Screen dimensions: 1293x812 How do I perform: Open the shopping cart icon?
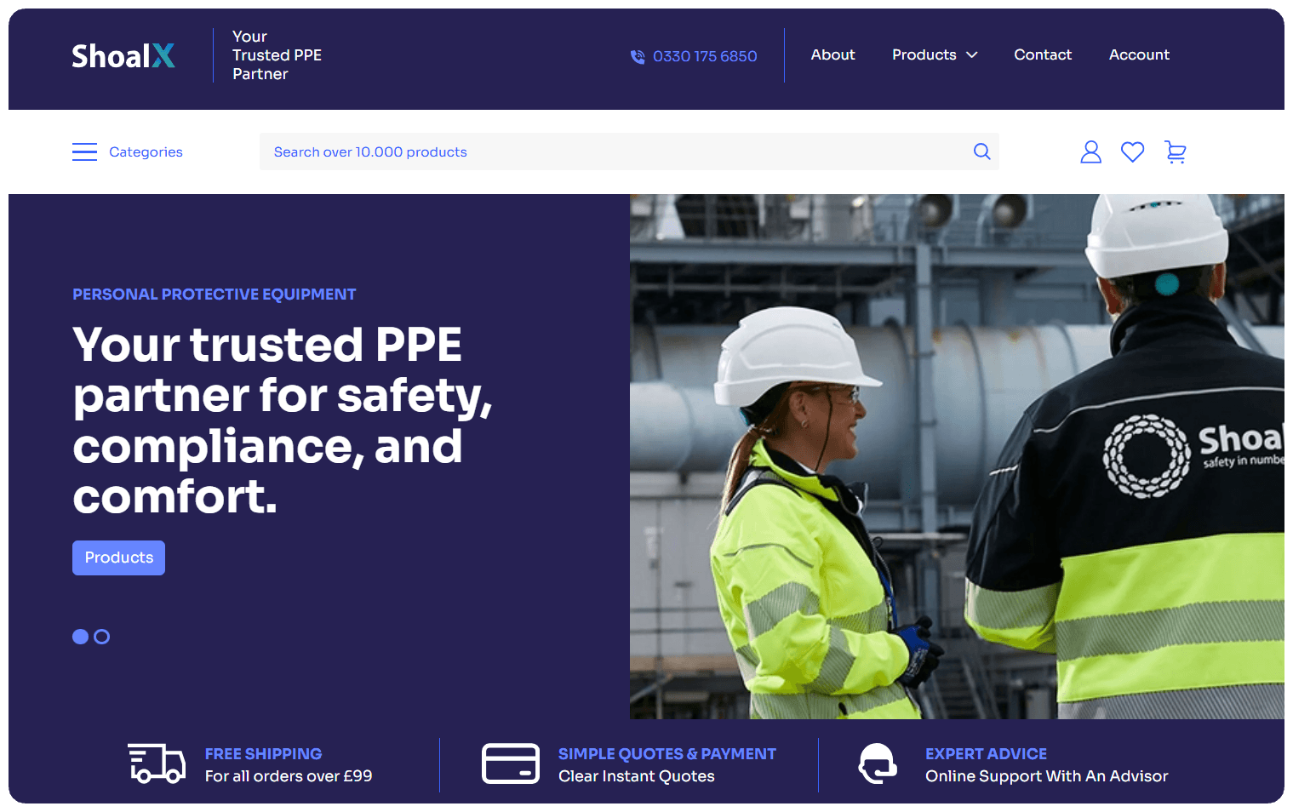click(1176, 152)
